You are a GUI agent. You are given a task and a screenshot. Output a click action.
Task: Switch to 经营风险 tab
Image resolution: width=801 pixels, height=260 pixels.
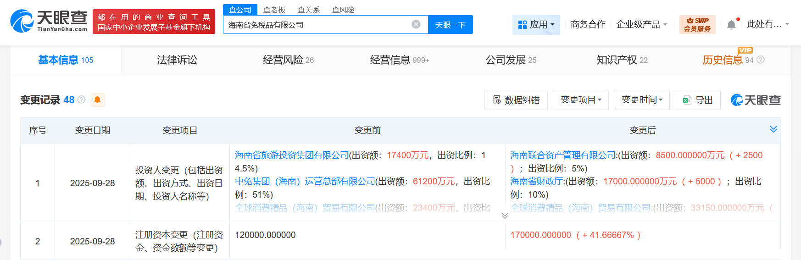pyautogui.click(x=288, y=60)
